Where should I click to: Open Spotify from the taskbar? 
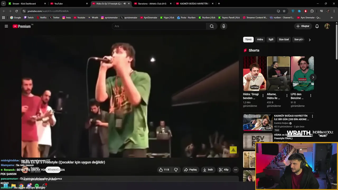coord(37,186)
